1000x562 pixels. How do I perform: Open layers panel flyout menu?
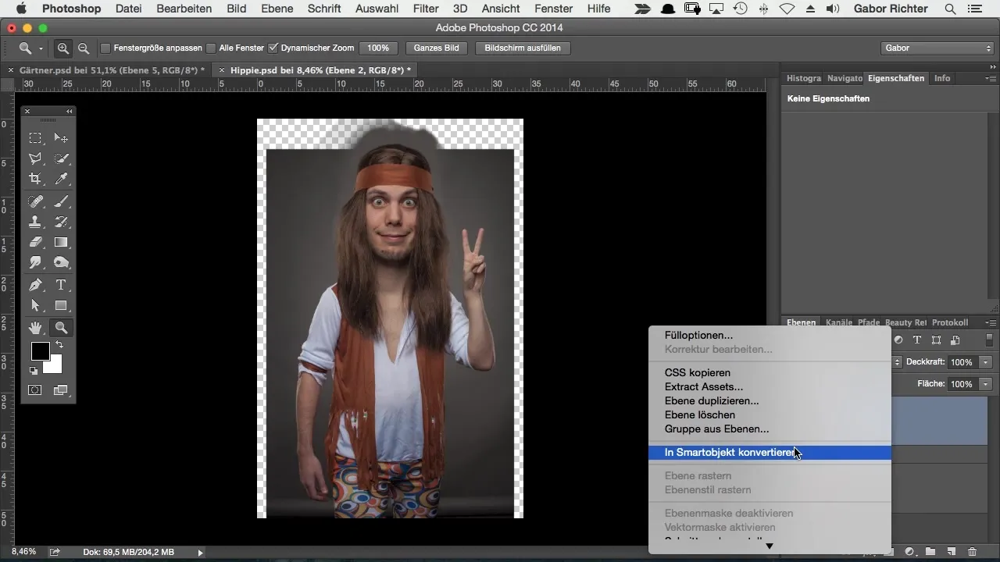(x=991, y=322)
